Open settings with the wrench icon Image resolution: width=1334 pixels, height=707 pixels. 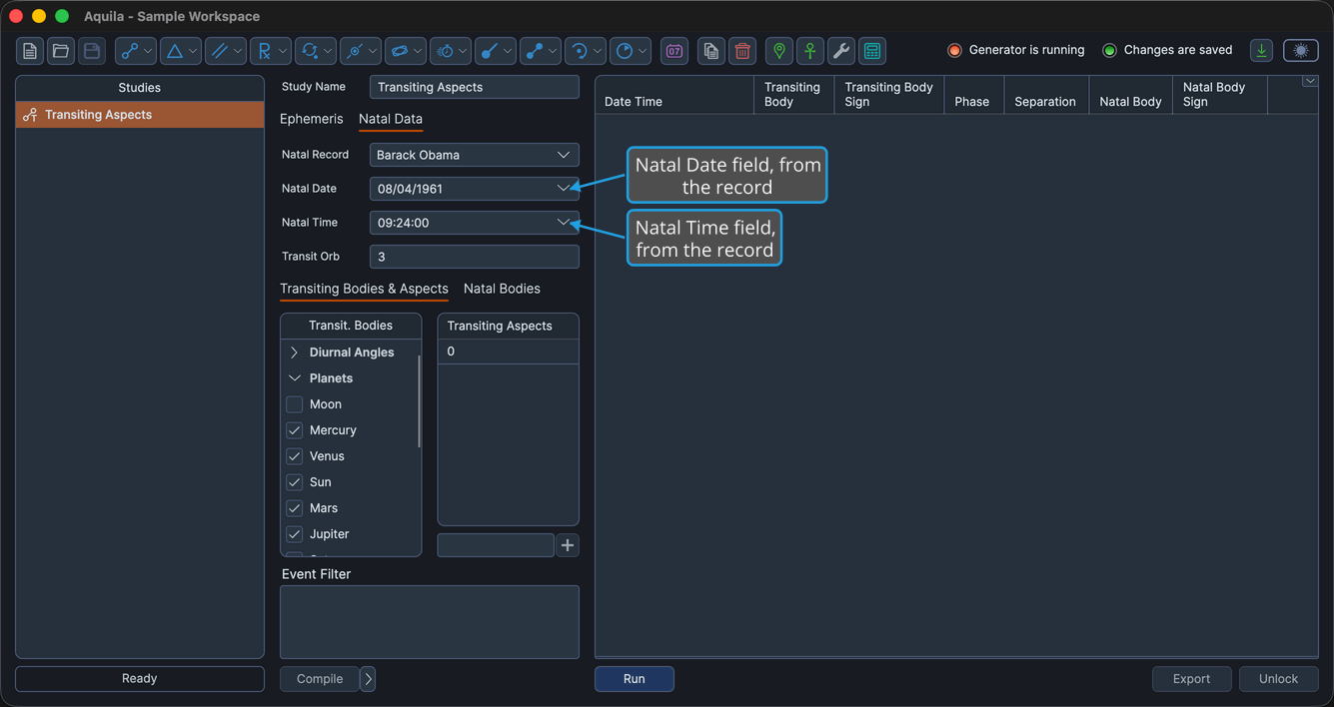[x=841, y=51]
